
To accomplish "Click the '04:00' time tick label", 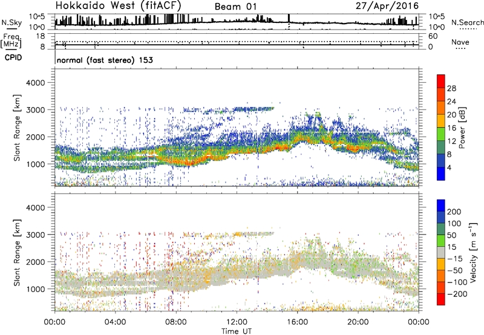I will (116, 322).
